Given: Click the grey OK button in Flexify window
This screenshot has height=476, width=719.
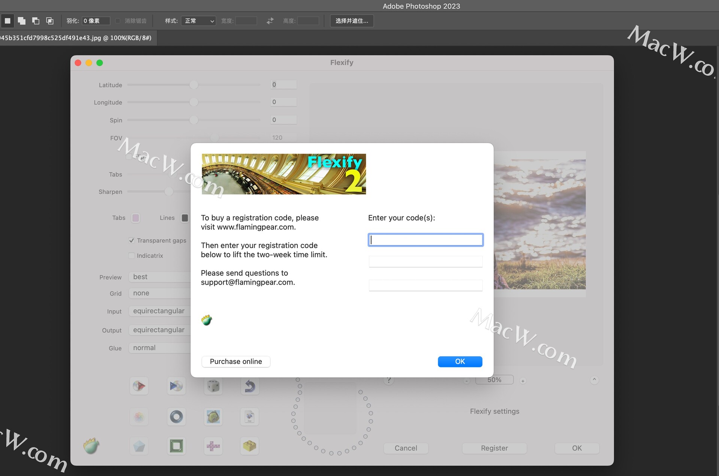Looking at the screenshot, I should [577, 448].
